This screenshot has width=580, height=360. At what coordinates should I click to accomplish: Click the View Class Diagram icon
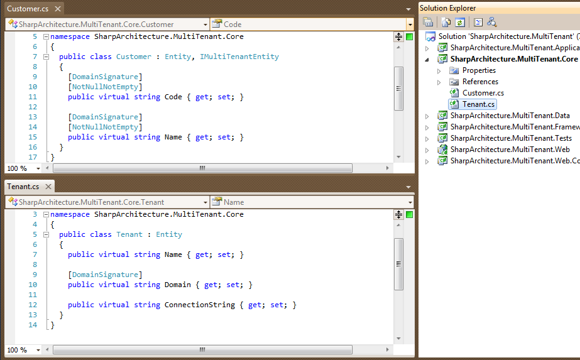(x=491, y=22)
